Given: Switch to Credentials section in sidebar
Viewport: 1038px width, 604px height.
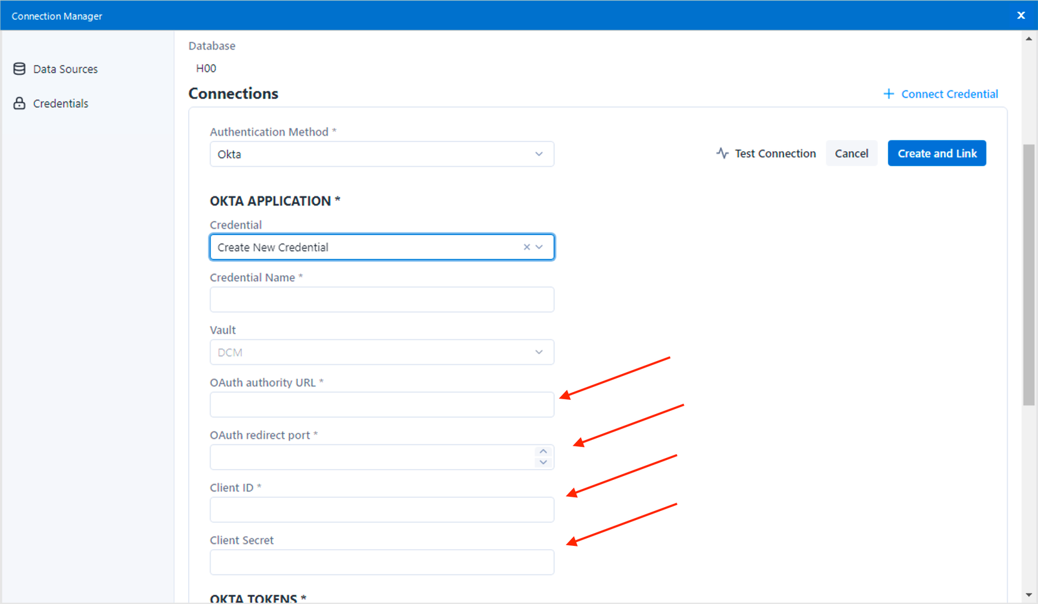Looking at the screenshot, I should pos(60,103).
